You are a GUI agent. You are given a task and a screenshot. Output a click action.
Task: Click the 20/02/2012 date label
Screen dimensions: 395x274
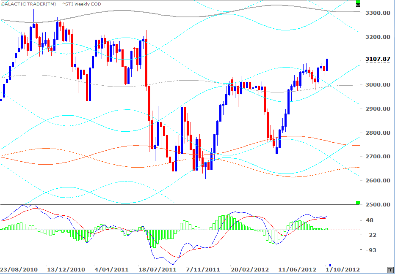(250, 269)
